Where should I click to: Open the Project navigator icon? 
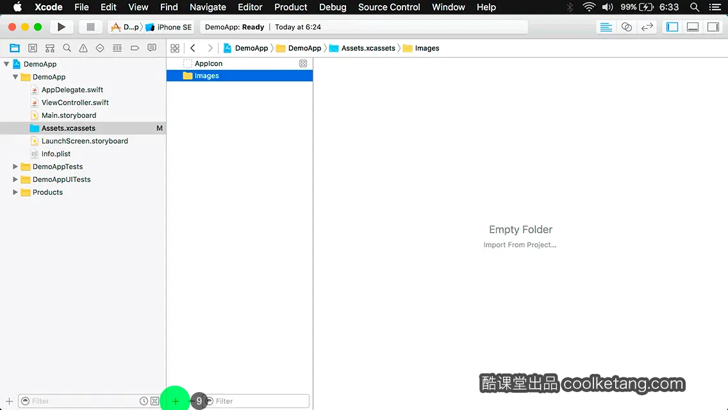click(x=15, y=48)
